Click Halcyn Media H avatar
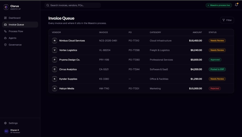This screenshot has width=242, height=137. (x=54, y=88)
